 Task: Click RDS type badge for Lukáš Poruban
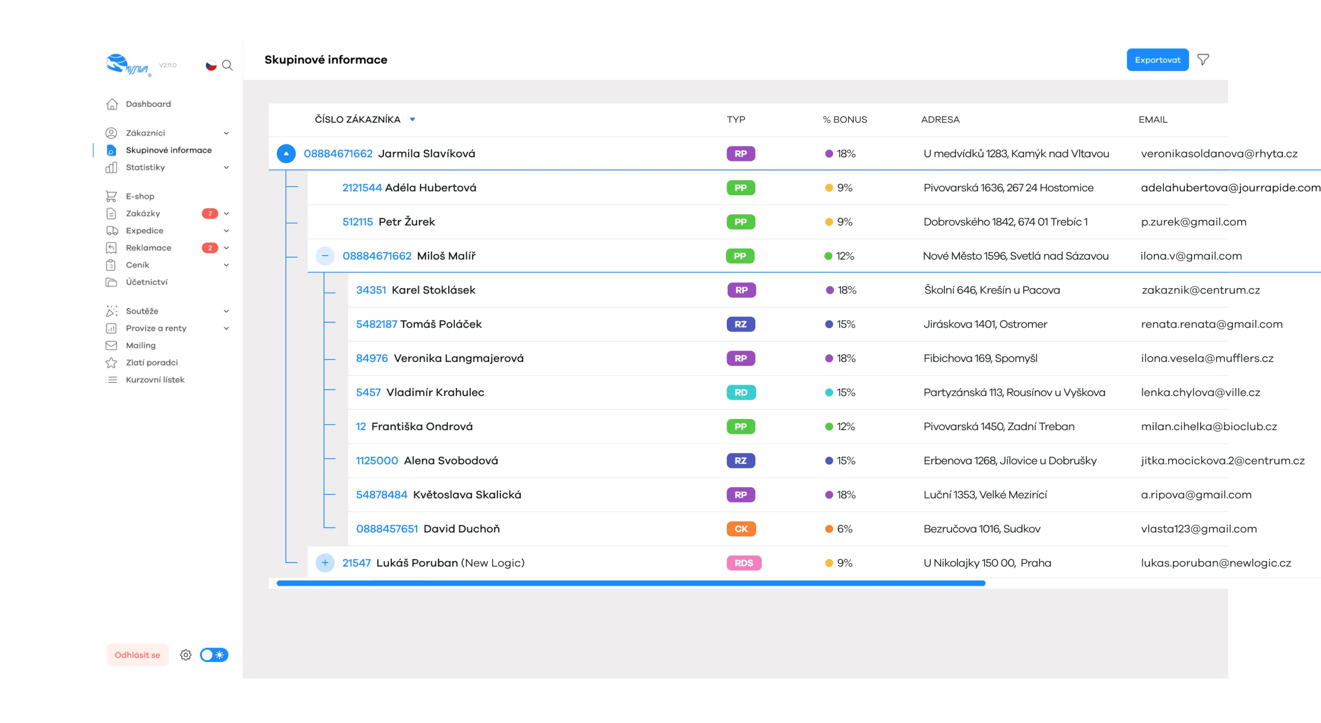point(744,563)
